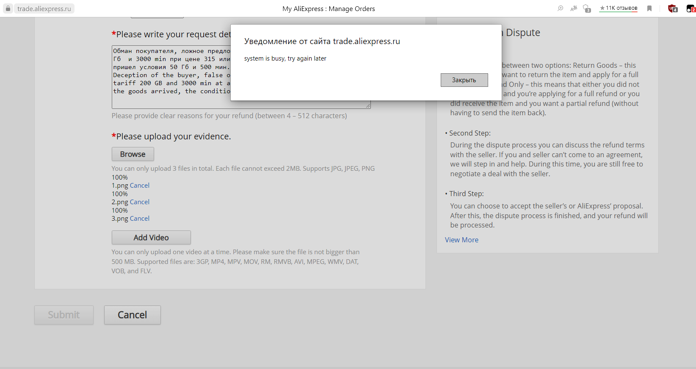Open the View More link
Image resolution: width=696 pixels, height=369 pixels.
click(461, 240)
